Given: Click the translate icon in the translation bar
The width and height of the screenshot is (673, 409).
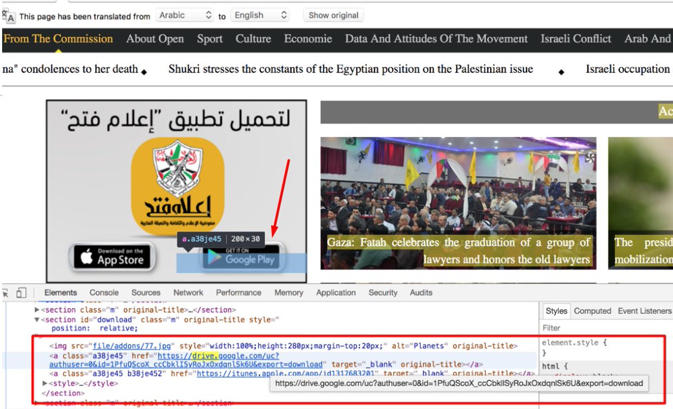Looking at the screenshot, I should tap(8, 16).
